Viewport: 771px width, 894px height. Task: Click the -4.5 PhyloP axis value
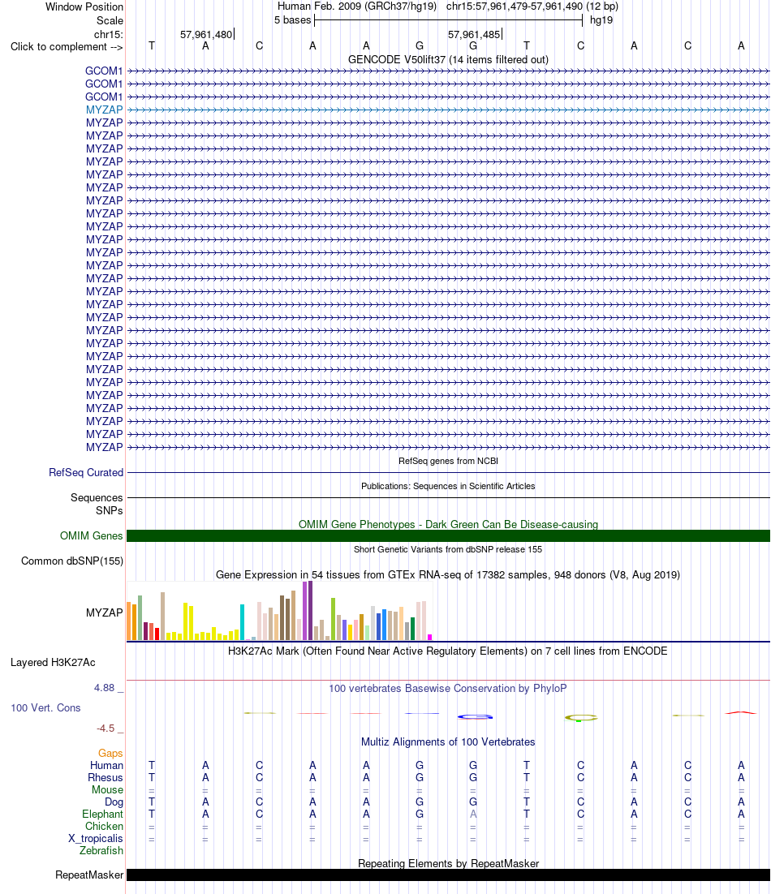point(106,728)
